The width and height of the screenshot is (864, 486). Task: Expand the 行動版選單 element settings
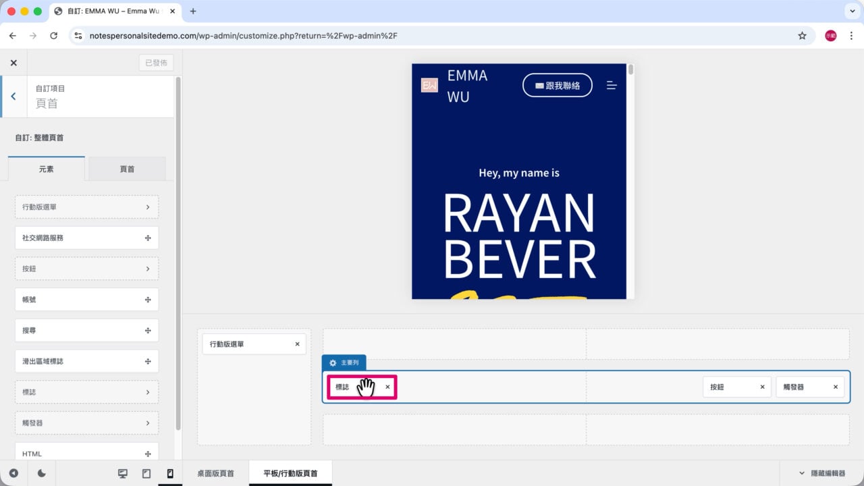[x=86, y=207]
